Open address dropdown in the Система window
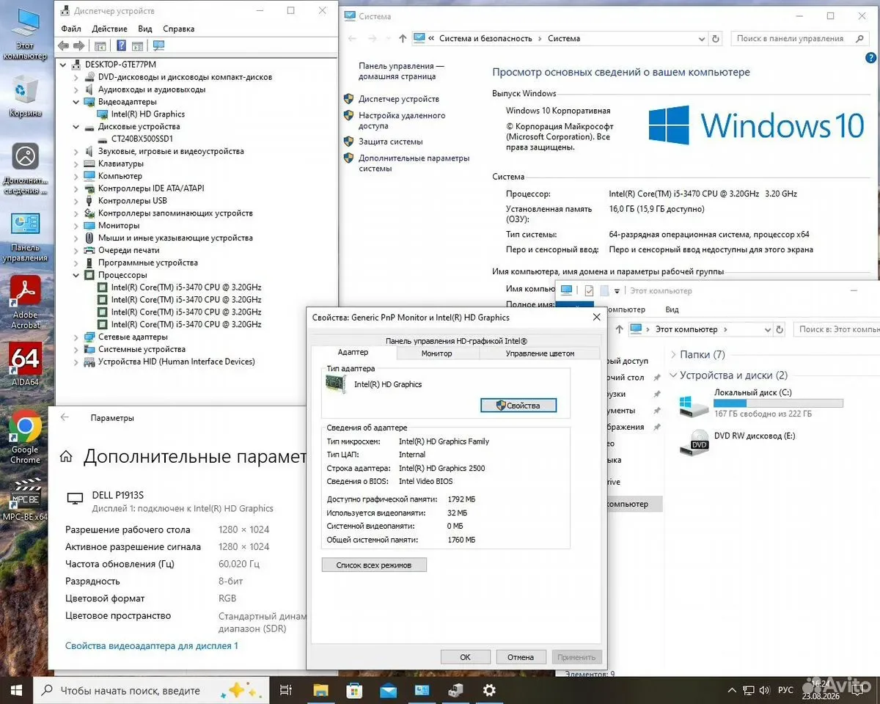The image size is (880, 704). [x=702, y=38]
